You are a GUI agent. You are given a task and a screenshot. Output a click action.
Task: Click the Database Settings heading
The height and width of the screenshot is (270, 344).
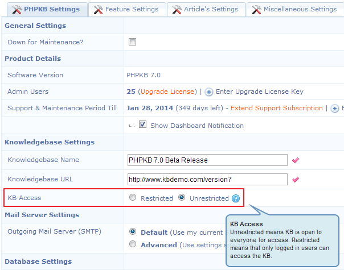point(38,261)
